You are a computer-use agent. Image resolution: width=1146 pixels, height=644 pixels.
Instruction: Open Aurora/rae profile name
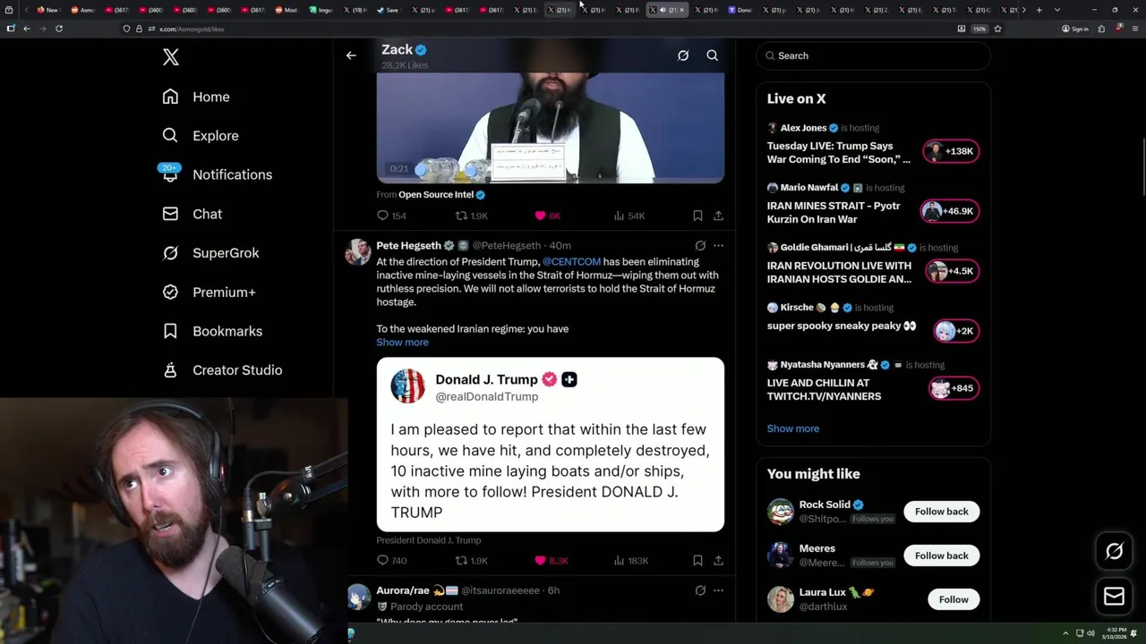403,590
